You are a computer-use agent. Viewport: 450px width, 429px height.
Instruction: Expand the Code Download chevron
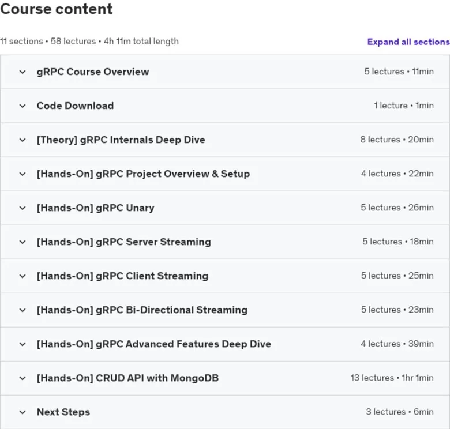tap(22, 106)
